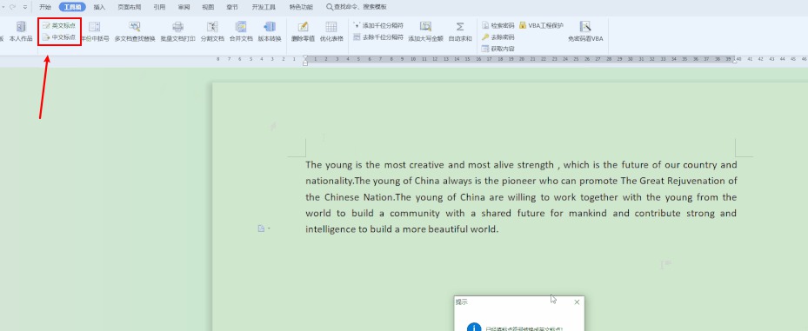Open the 页面布局 (Page Layout) tab
The height and width of the screenshot is (331, 808).
130,7
